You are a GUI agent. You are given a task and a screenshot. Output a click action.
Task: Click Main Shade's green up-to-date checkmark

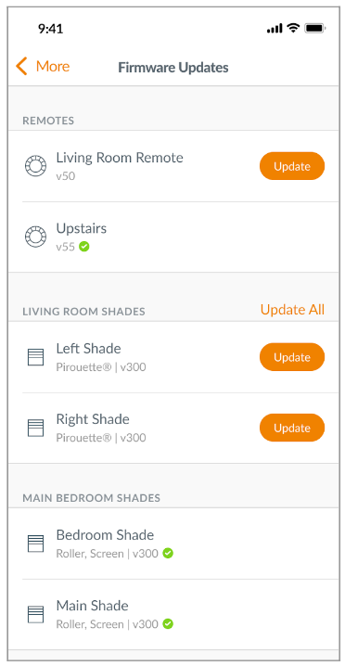(x=168, y=624)
